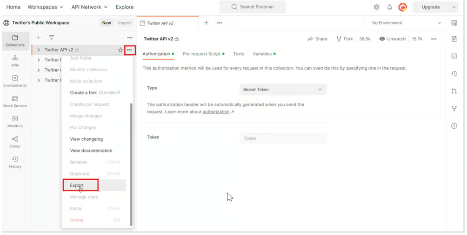Screen dimensions: 467x235
Task: Star the Twitter API v2 collection
Action: coord(120,50)
